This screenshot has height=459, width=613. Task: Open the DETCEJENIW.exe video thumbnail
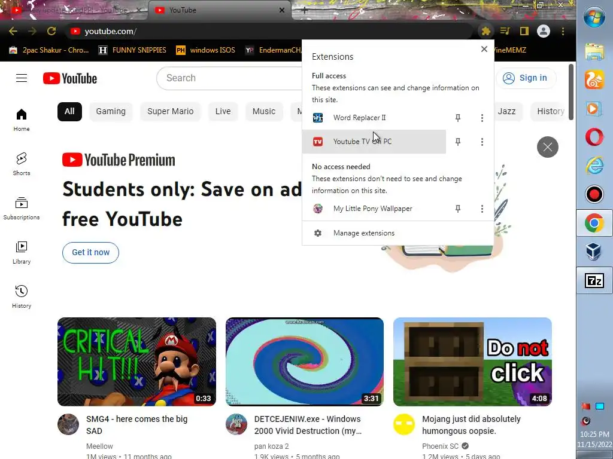pyautogui.click(x=305, y=362)
